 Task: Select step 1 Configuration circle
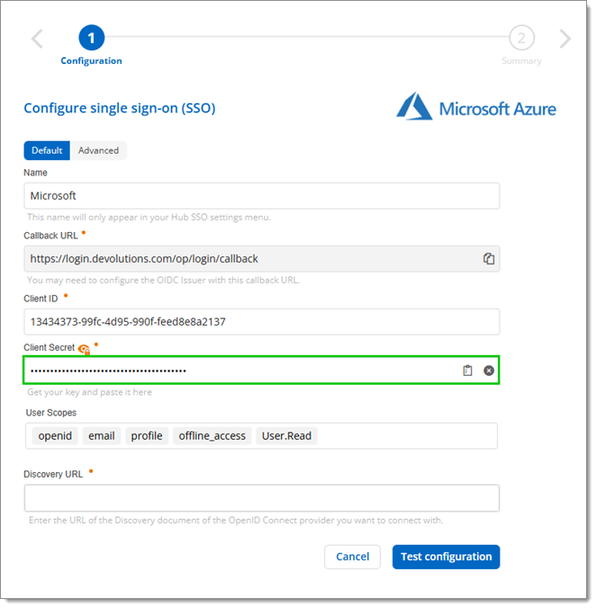click(x=91, y=38)
